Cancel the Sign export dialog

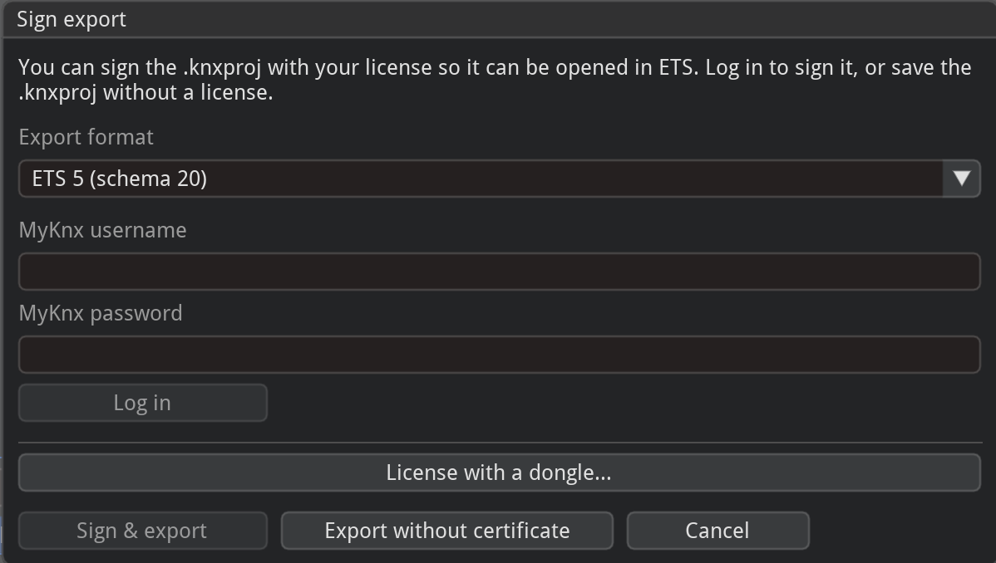pos(717,531)
